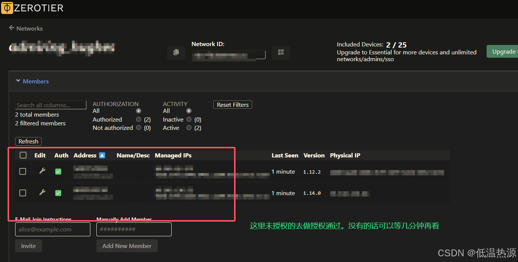Viewport: 518px width, 262px height.
Task: Select the checkbox for the 1.14.0 member row
Action: [23, 193]
